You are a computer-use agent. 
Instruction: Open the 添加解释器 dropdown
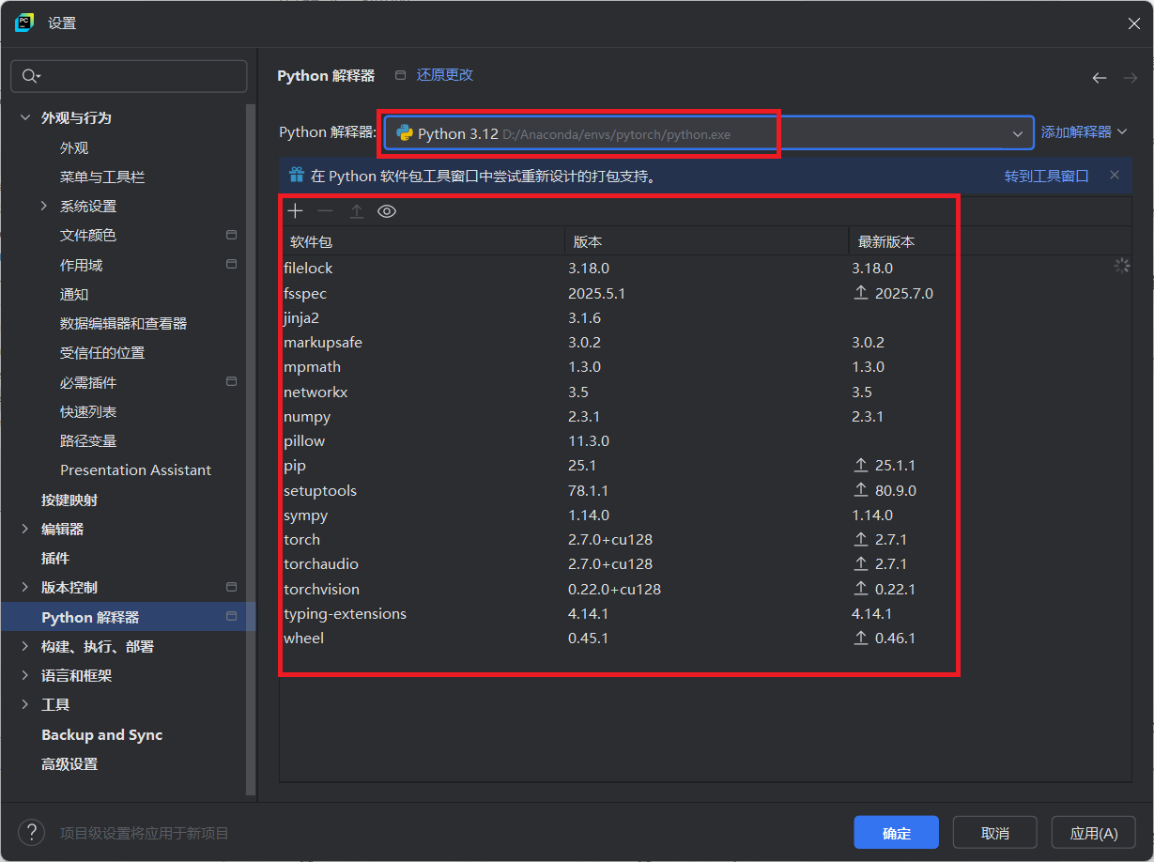click(x=1084, y=132)
